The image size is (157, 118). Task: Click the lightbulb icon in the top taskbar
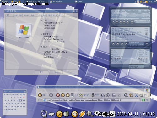[12, 2]
